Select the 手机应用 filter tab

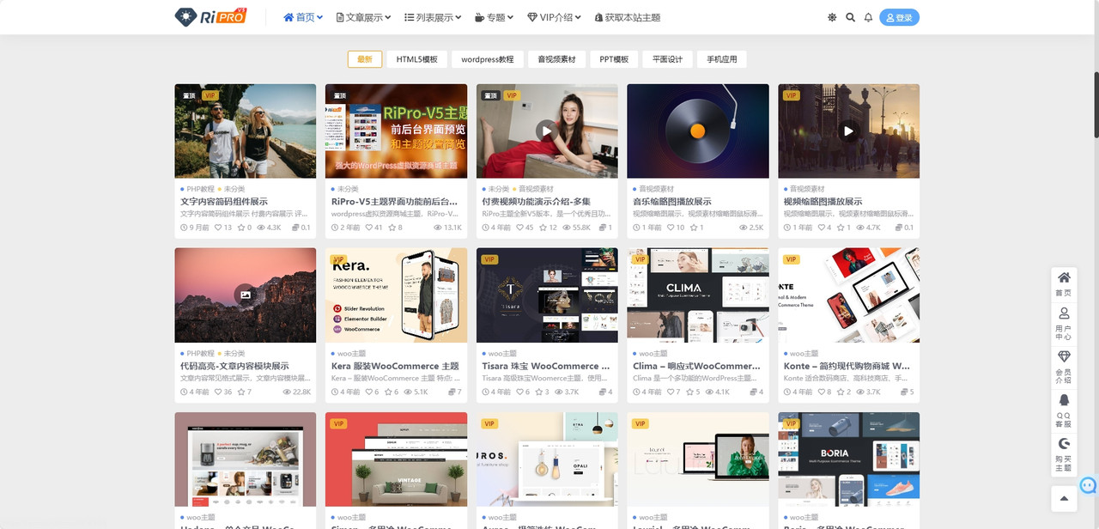pos(722,59)
